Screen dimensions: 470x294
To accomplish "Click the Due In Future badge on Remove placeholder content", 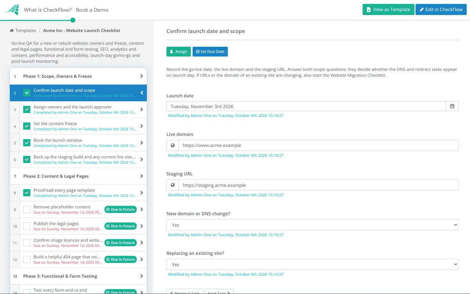I will [x=120, y=209].
